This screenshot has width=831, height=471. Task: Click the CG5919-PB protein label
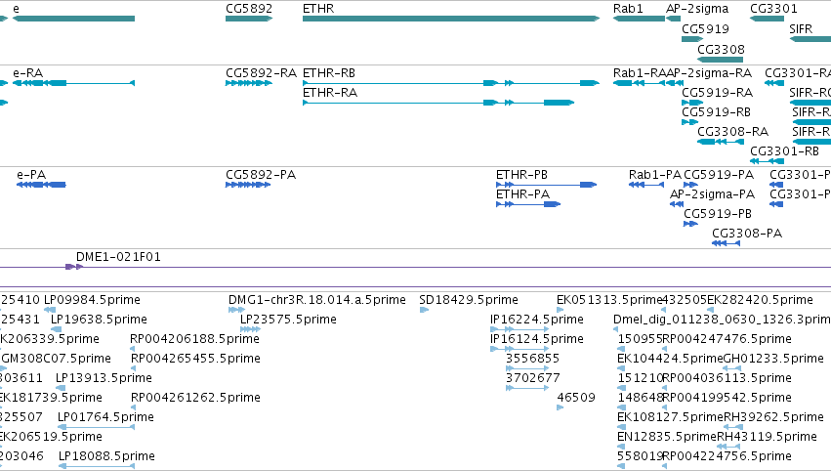point(718,214)
